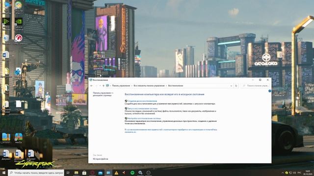Open 'Настройка восстановления системы' link
Screen dimensions: 314x176
[144, 118]
